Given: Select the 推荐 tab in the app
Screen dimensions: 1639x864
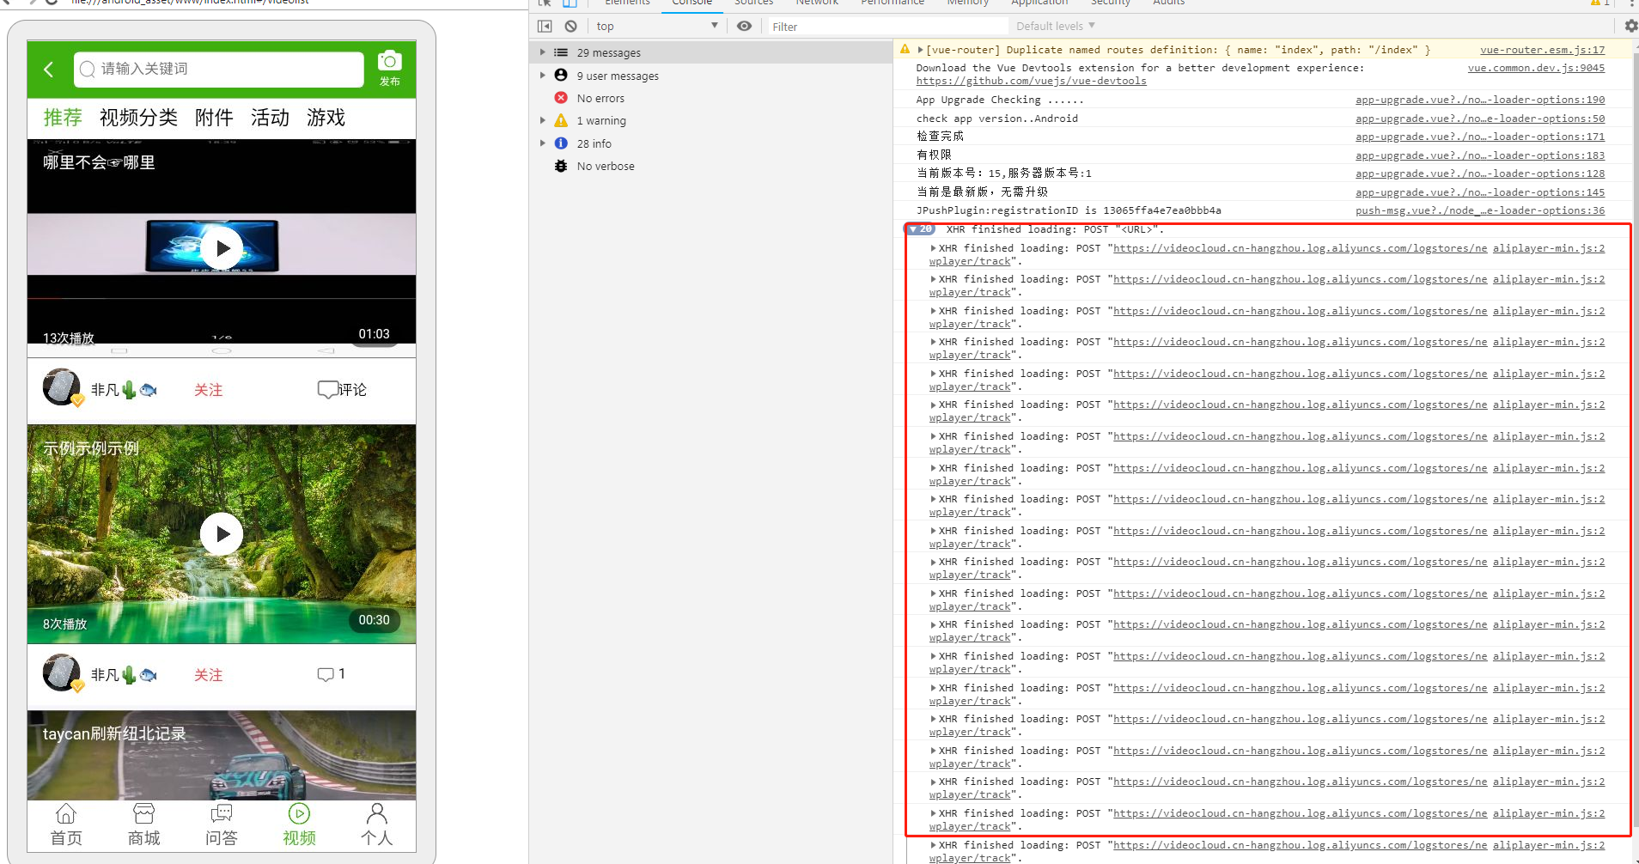Looking at the screenshot, I should (63, 118).
